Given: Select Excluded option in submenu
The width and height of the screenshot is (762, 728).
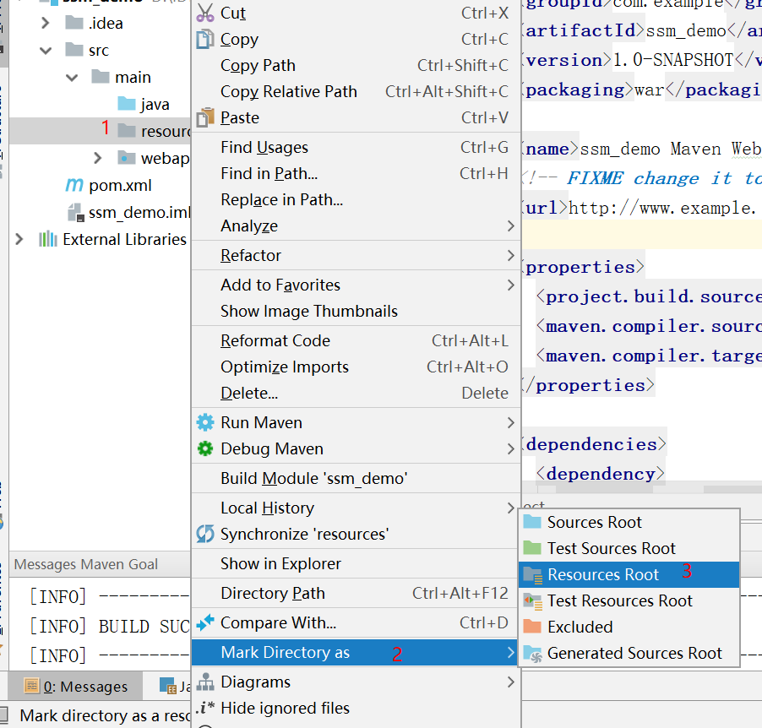Looking at the screenshot, I should pyautogui.click(x=629, y=627).
